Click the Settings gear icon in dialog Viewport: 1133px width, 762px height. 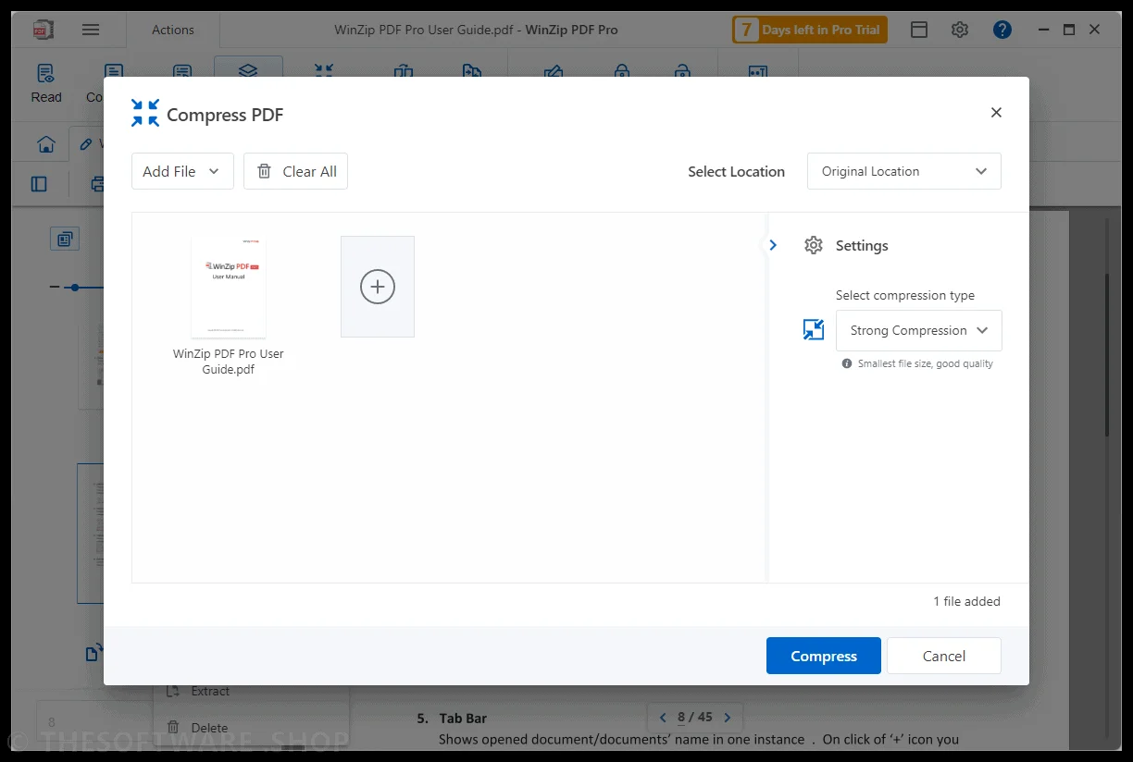coord(814,245)
